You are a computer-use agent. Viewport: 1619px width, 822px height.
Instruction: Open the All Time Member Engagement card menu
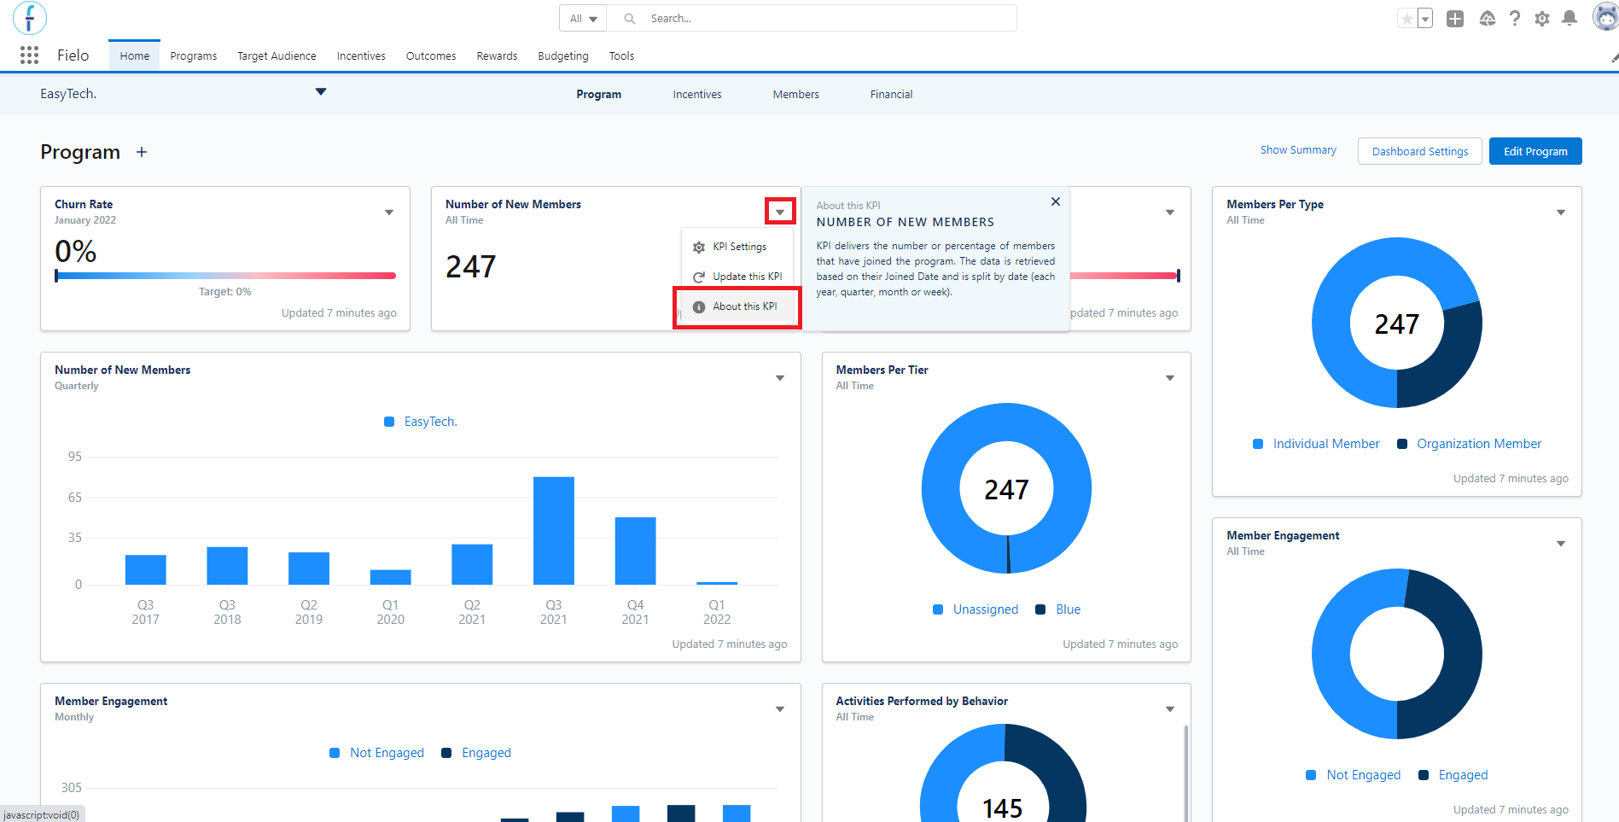coord(1561,544)
